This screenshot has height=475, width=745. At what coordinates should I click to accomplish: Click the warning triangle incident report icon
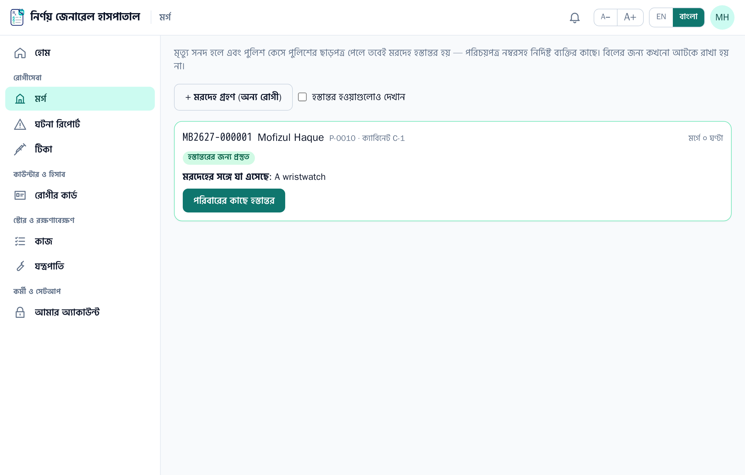pos(20,124)
